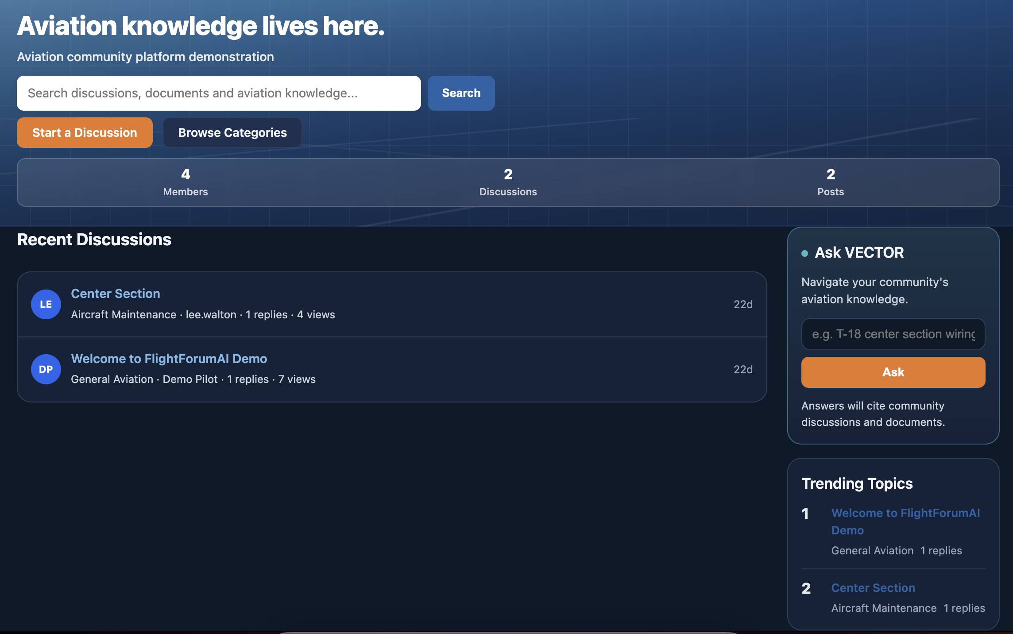The height and width of the screenshot is (634, 1013).
Task: Click the teal status dot beside Ask VECTOR
Action: click(x=805, y=253)
